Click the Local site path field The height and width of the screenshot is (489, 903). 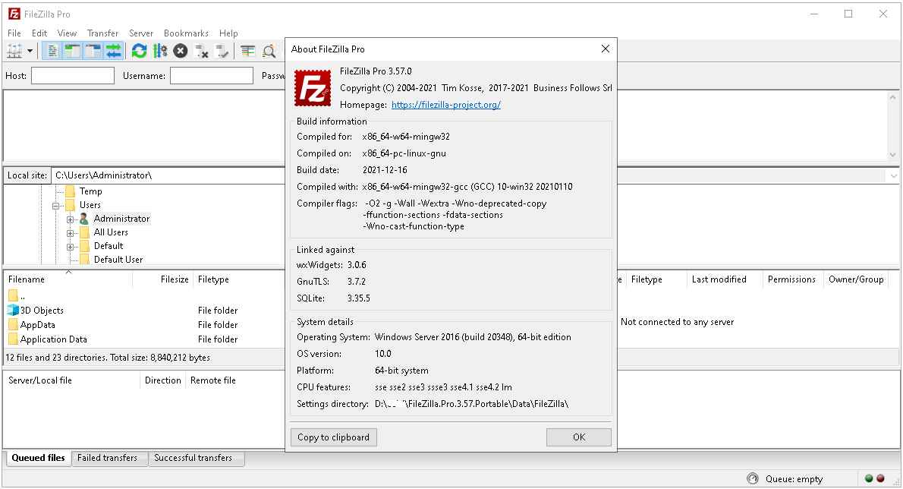pos(168,175)
